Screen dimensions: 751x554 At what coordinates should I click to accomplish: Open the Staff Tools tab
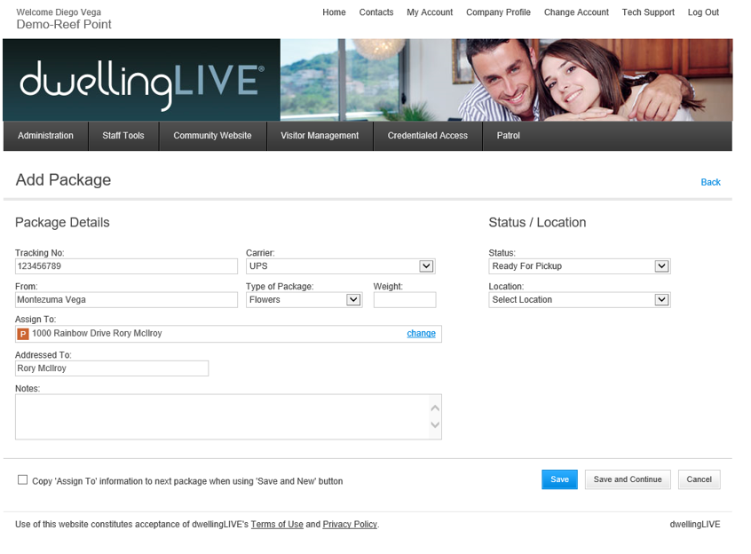[123, 136]
